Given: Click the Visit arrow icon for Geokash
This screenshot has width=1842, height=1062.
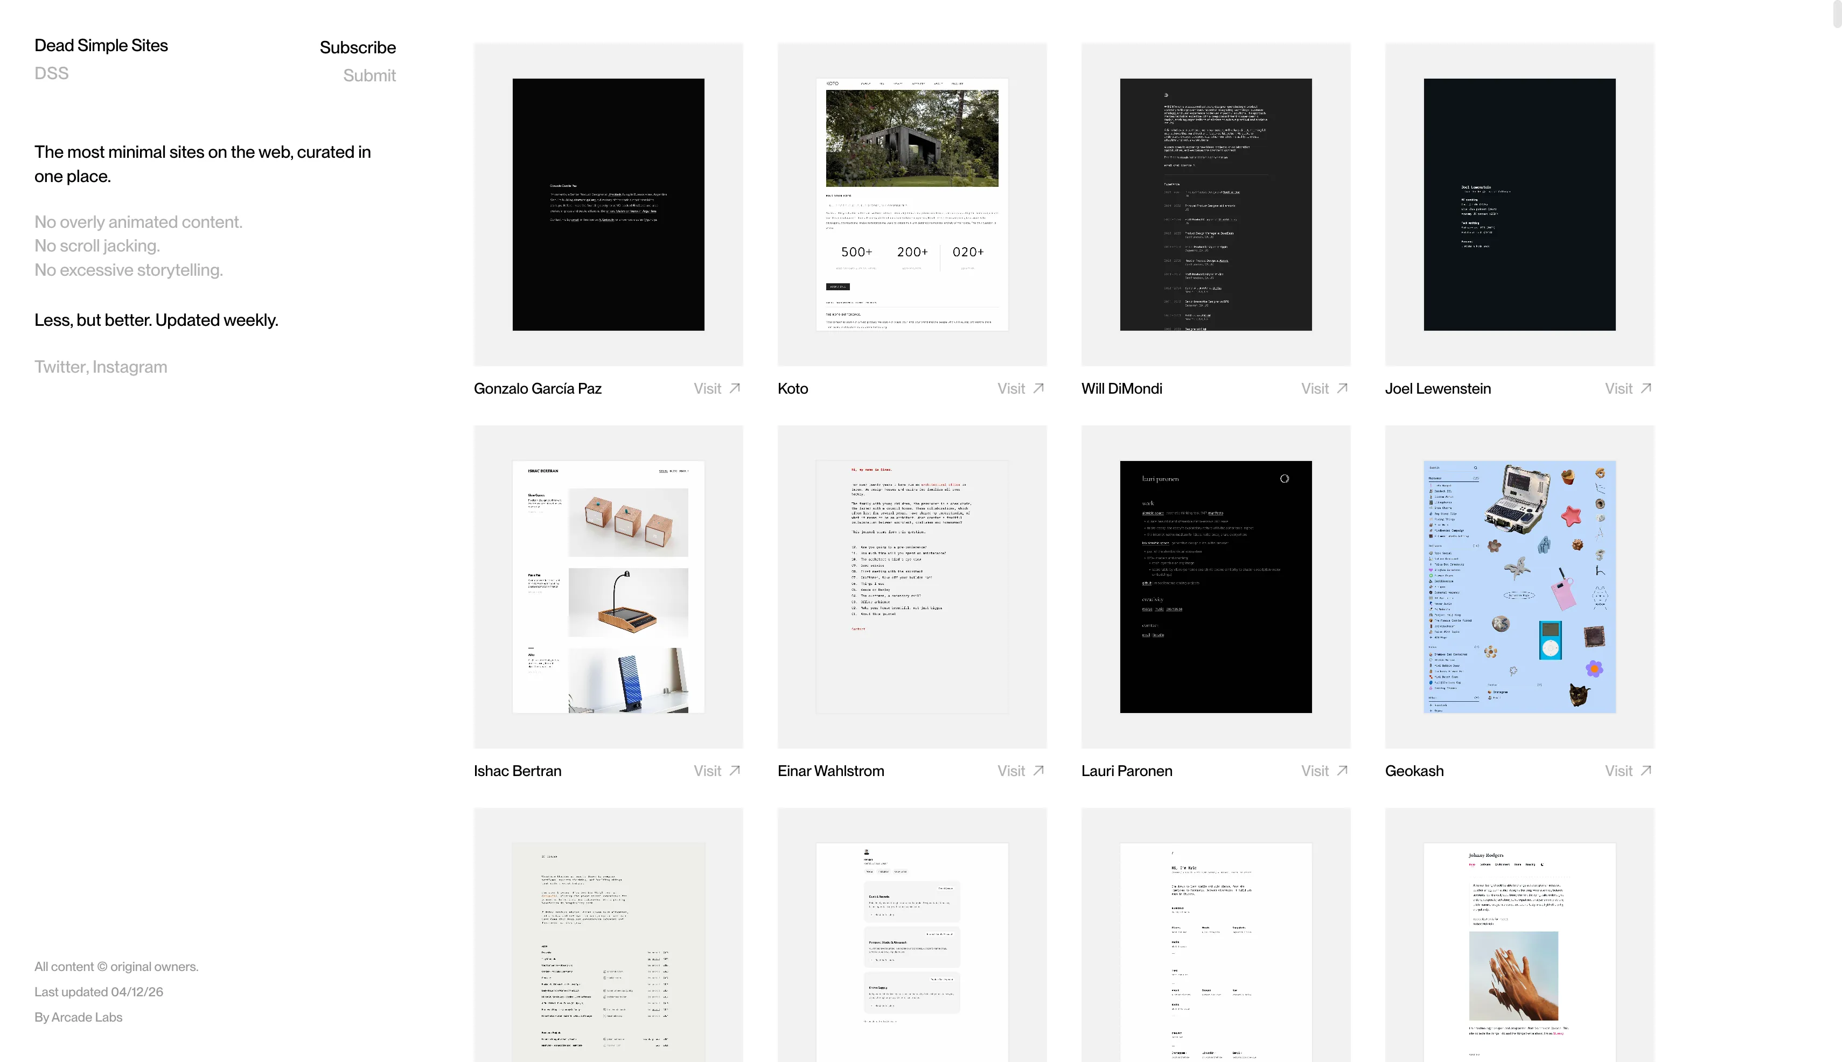Looking at the screenshot, I should pyautogui.click(x=1646, y=770).
